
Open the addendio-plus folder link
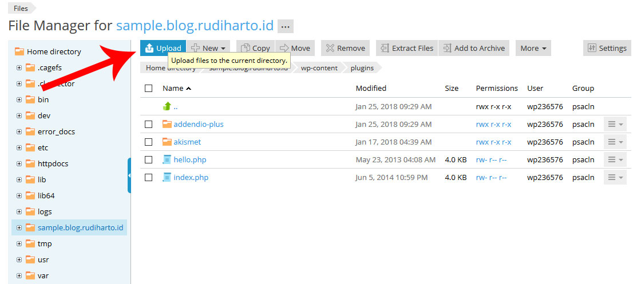pos(199,124)
